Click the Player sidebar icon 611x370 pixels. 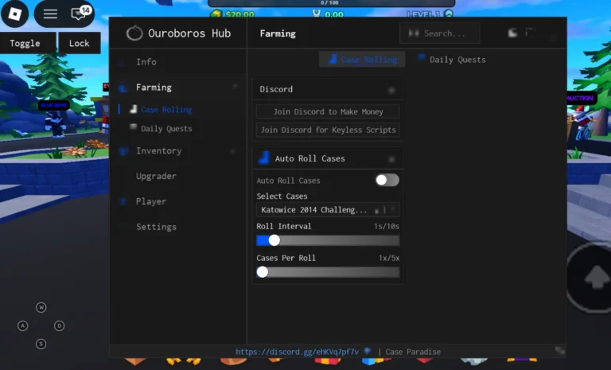123,201
